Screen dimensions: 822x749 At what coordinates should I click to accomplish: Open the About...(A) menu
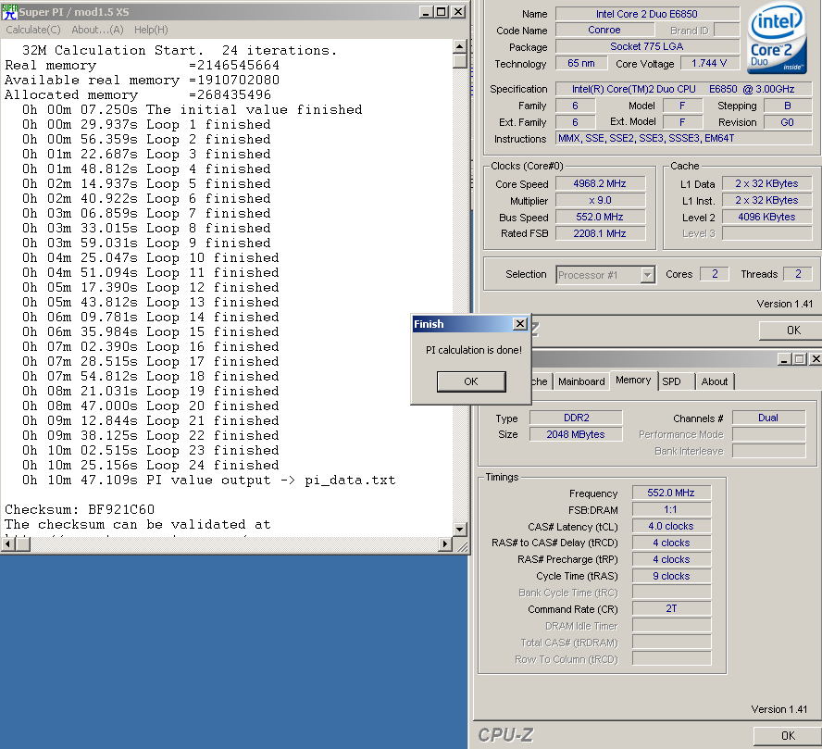(97, 30)
